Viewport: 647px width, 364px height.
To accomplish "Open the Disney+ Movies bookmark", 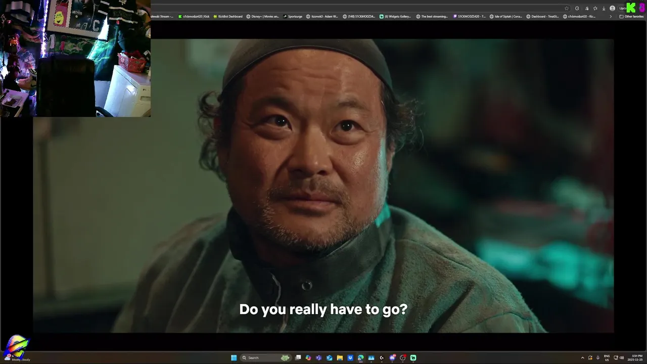I will point(262,16).
